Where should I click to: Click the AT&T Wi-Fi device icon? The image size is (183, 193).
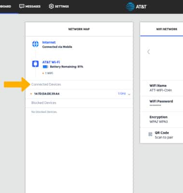35,64
